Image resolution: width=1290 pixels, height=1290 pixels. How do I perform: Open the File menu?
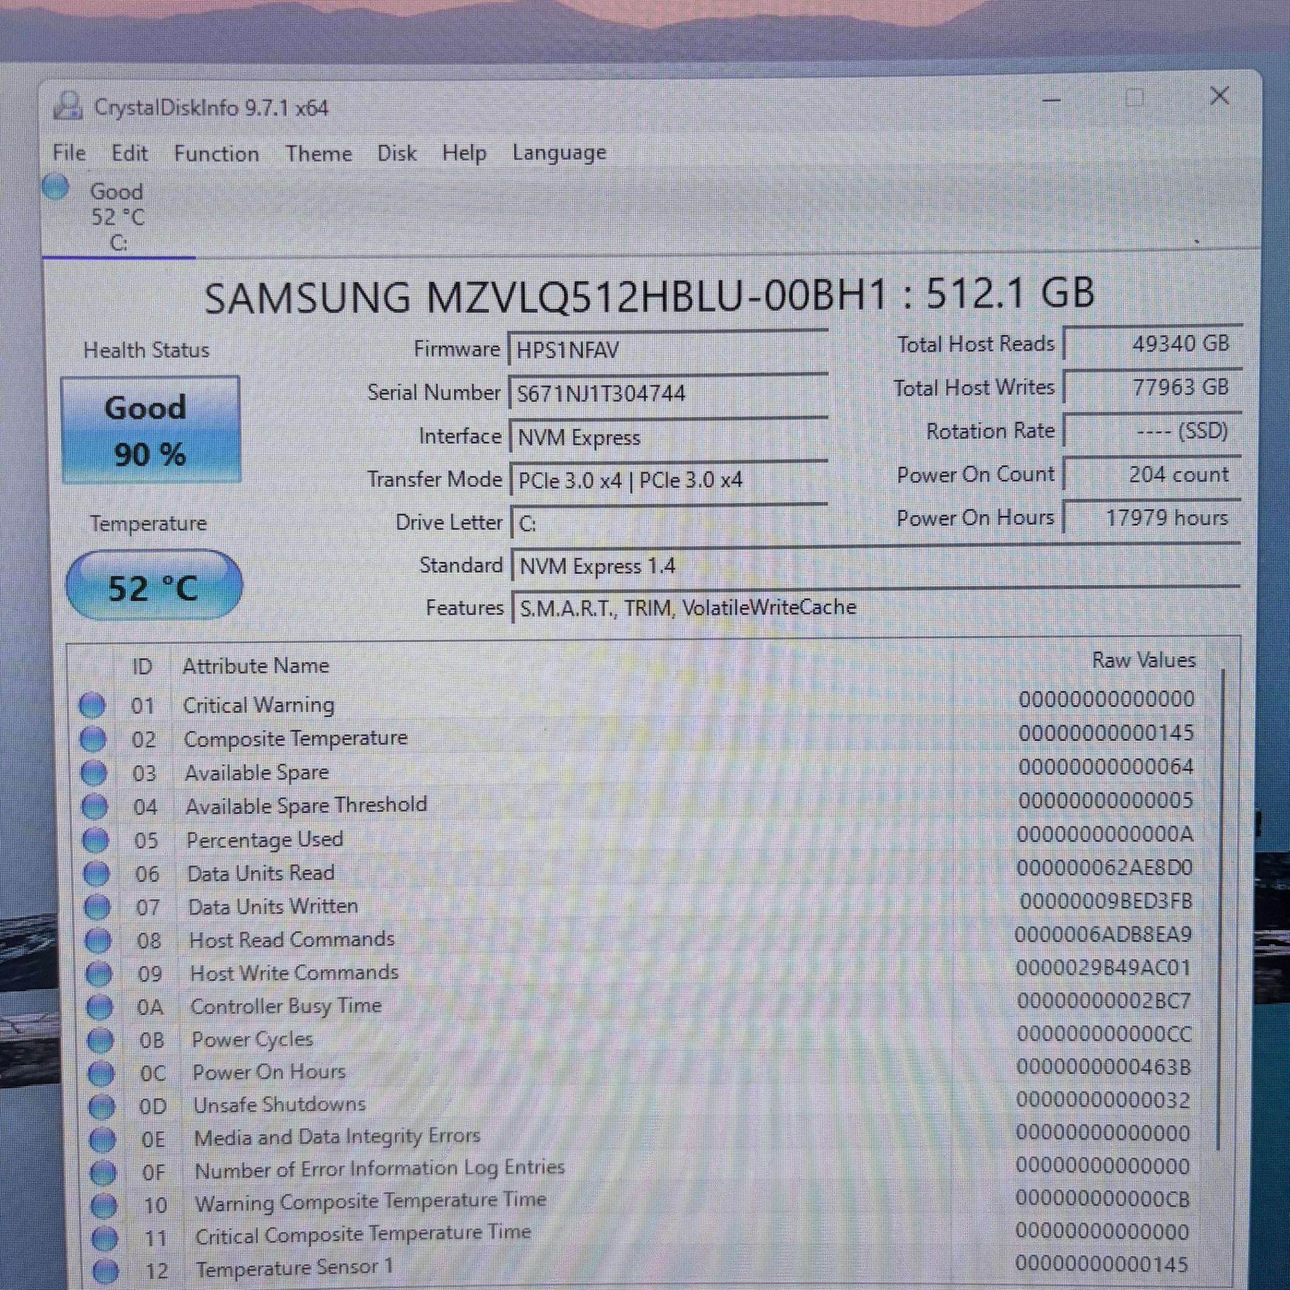click(69, 154)
